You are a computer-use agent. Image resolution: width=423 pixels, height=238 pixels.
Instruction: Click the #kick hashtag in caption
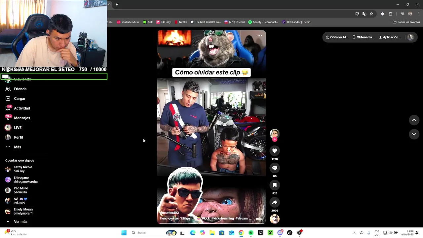click(206, 218)
